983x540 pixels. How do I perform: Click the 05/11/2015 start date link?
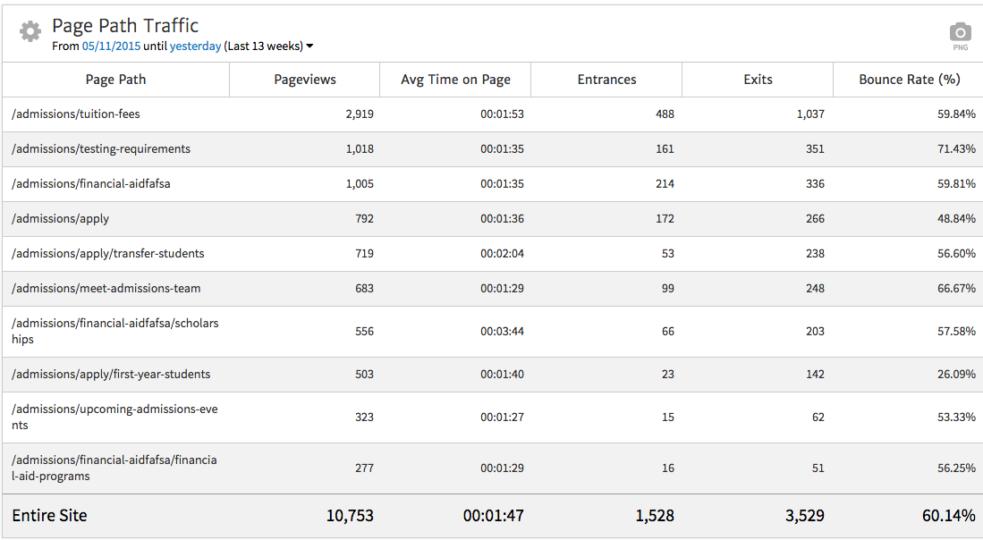pyautogui.click(x=111, y=46)
